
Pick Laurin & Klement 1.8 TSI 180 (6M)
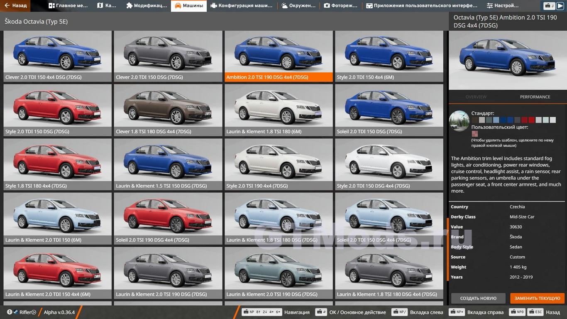click(x=279, y=110)
